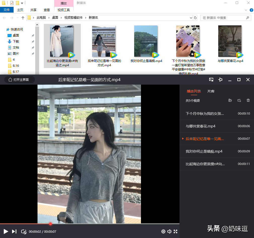
Task: Open Explorer help icon
Action: (251, 10)
